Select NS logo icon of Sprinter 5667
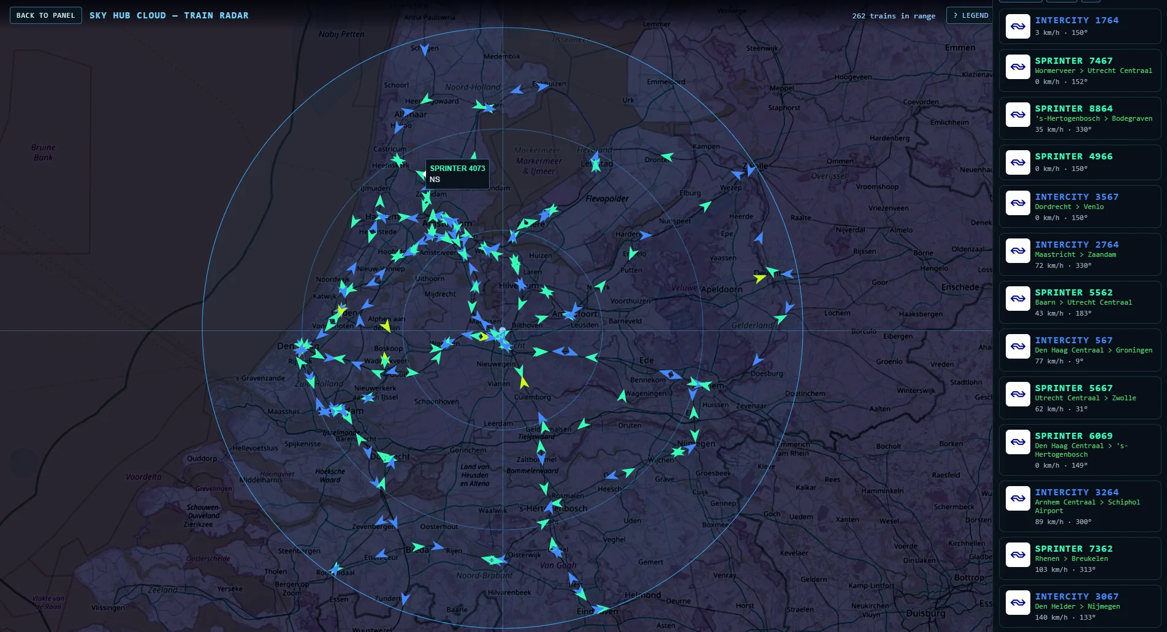The image size is (1167, 632). tap(1018, 394)
